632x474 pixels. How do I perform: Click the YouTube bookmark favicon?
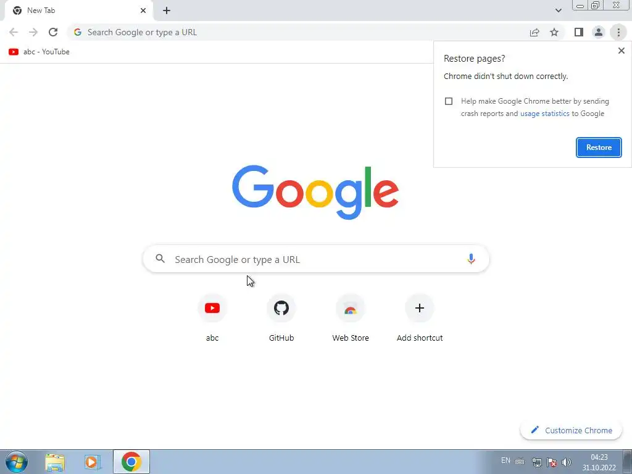14,52
